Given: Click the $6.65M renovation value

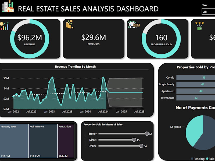Looking at the screenshot, I should click(63, 156).
